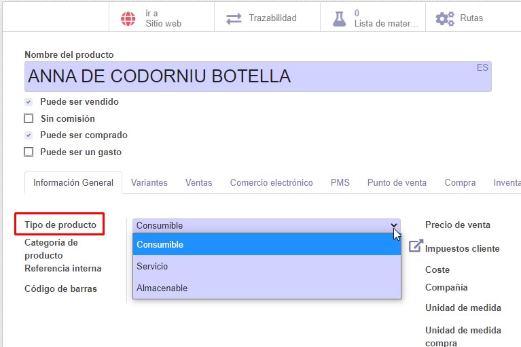Go to the Punto de venta tab
This screenshot has width=521, height=347.
click(397, 182)
